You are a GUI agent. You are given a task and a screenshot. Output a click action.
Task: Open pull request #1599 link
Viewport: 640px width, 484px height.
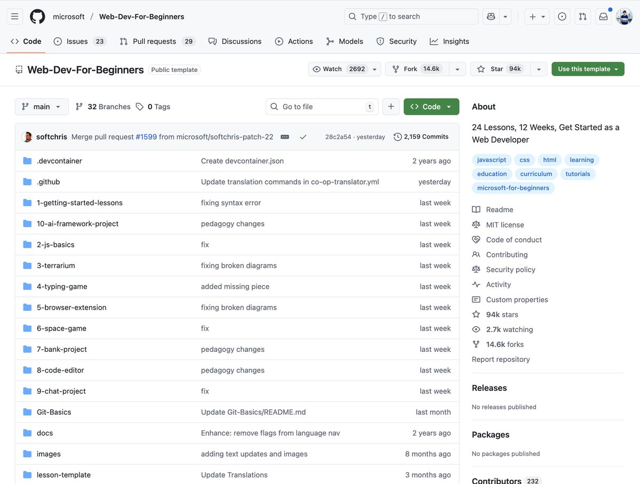click(146, 137)
